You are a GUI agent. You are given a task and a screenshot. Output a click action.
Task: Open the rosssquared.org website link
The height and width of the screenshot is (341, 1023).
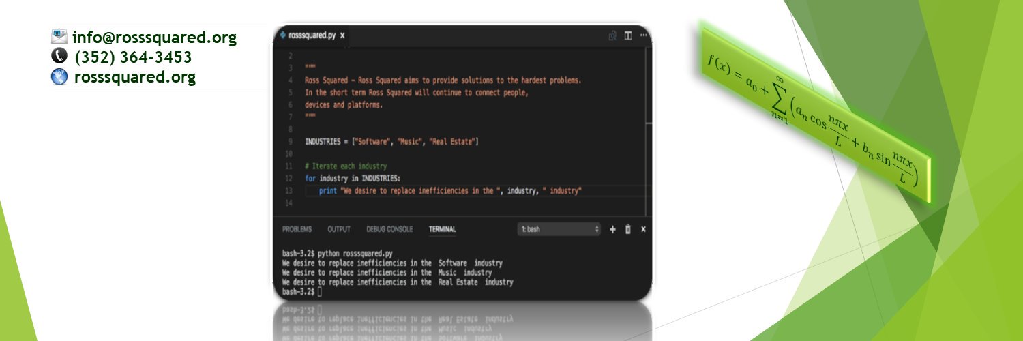(x=135, y=77)
